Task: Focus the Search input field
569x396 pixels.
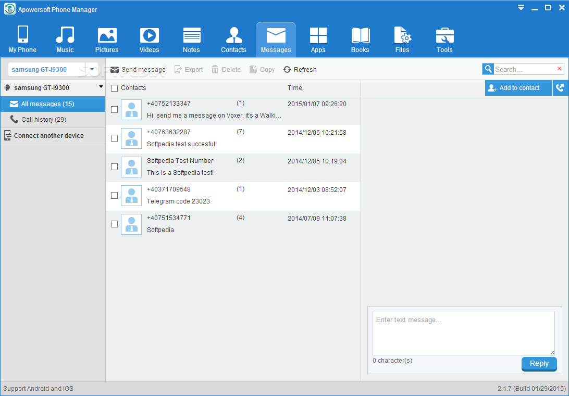Action: (525, 69)
